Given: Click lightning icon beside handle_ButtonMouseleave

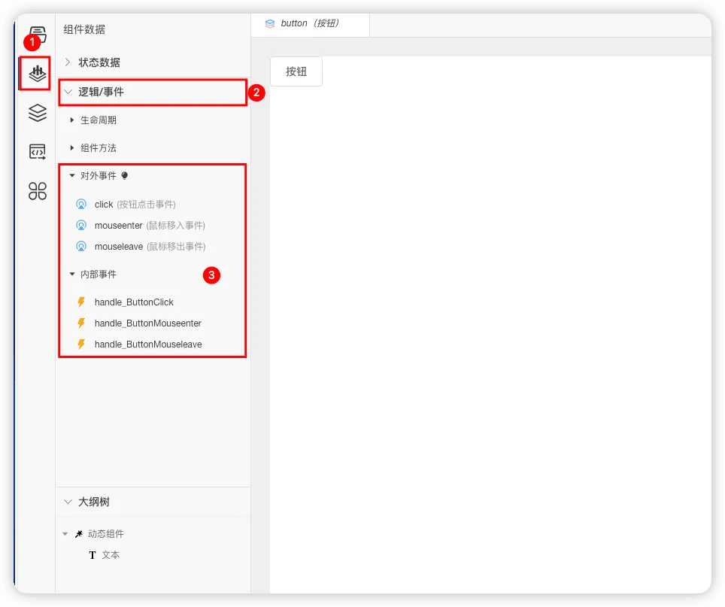Looking at the screenshot, I should click(x=81, y=344).
